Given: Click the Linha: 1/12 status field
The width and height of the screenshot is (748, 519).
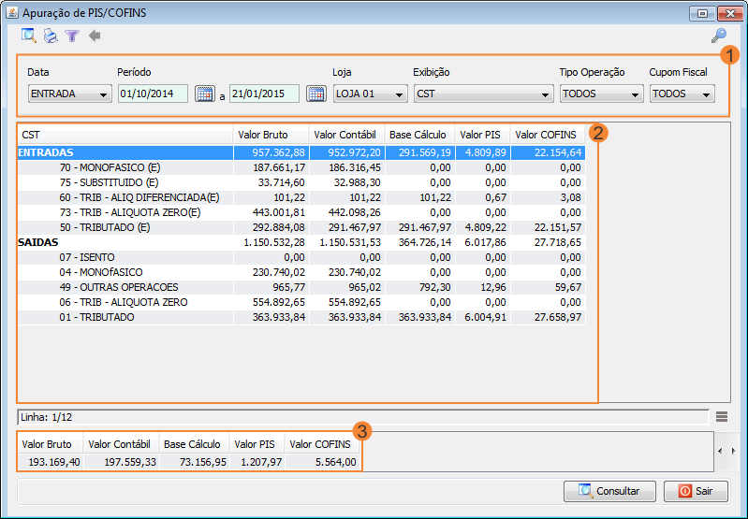Looking at the screenshot, I should click(x=363, y=417).
